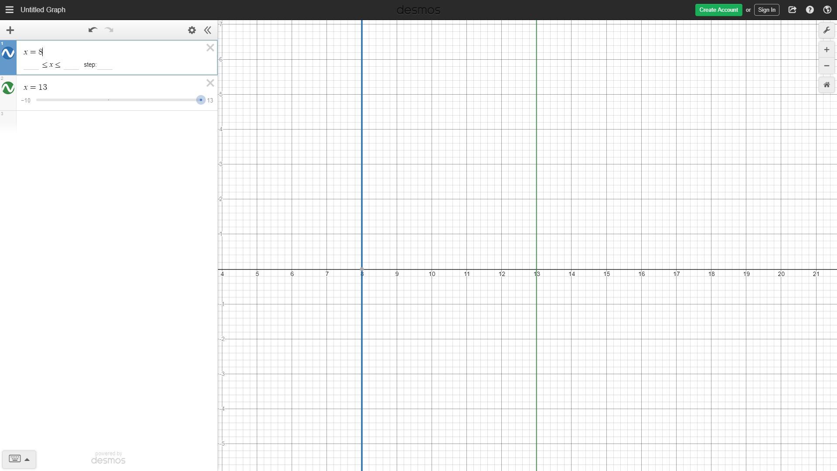Click the Create Account button
This screenshot has height=471, width=837.
[x=718, y=10]
